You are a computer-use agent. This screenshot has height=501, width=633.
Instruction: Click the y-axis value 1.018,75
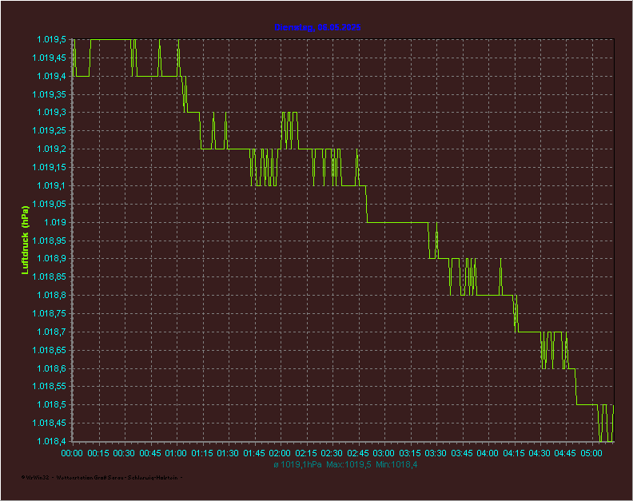point(50,313)
